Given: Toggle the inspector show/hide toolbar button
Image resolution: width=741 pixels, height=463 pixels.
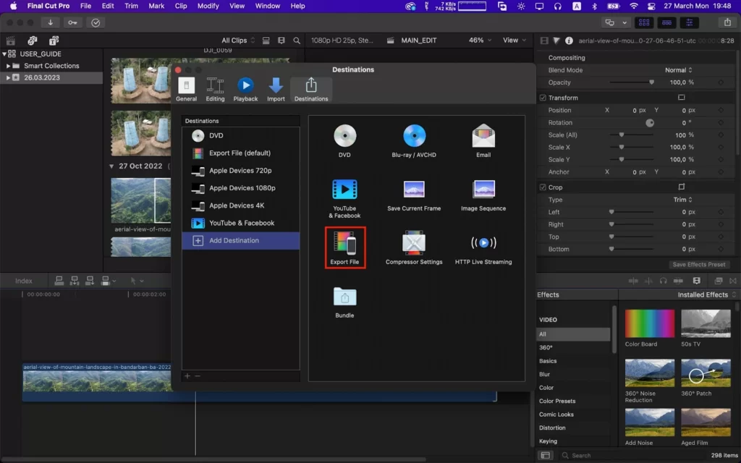Looking at the screenshot, I should pos(690,22).
